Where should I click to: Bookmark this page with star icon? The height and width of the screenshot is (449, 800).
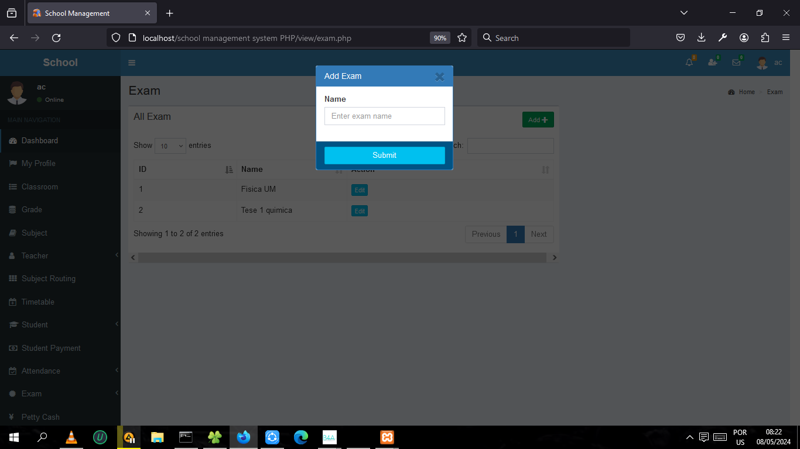[x=462, y=38]
